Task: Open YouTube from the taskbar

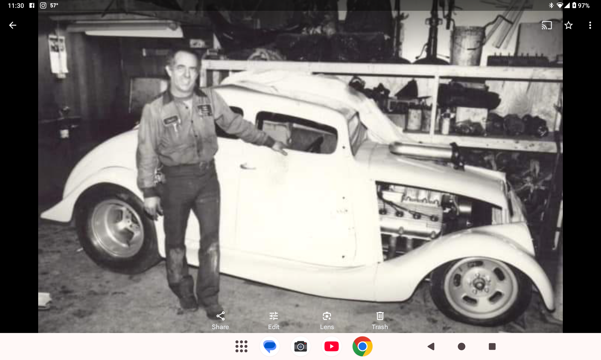Action: click(x=331, y=346)
